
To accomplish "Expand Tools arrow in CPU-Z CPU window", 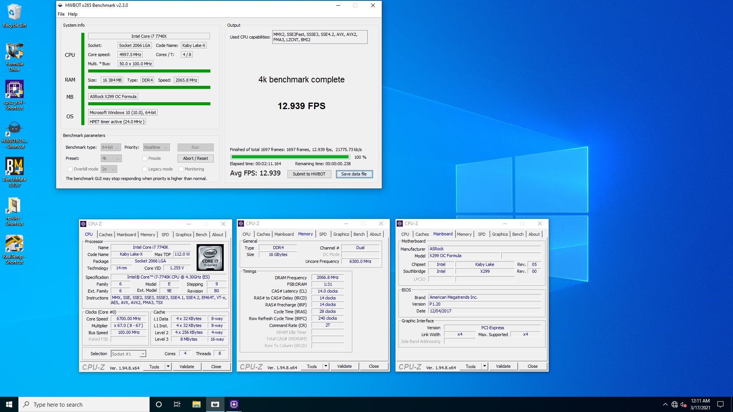I will pyautogui.click(x=168, y=367).
